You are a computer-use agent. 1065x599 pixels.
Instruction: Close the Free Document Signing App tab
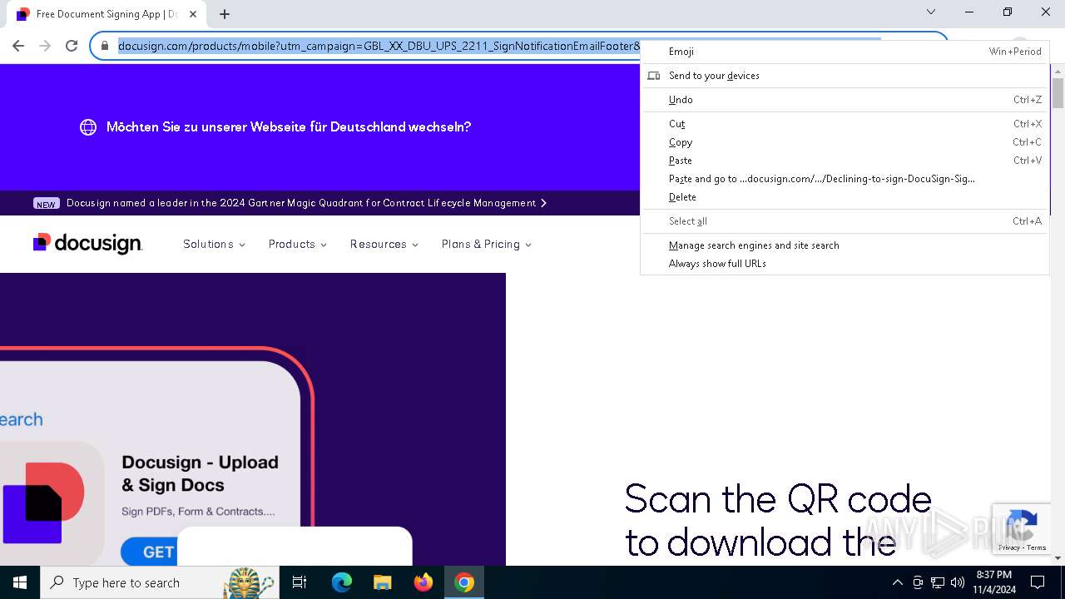click(x=193, y=14)
